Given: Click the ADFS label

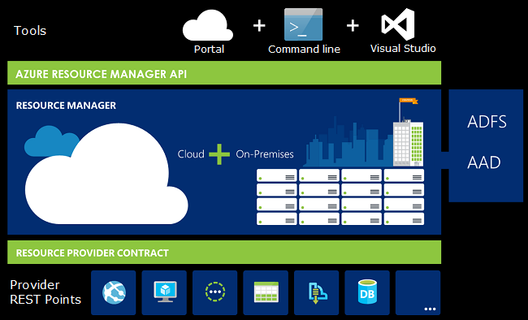Looking at the screenshot, I should click(x=487, y=122).
